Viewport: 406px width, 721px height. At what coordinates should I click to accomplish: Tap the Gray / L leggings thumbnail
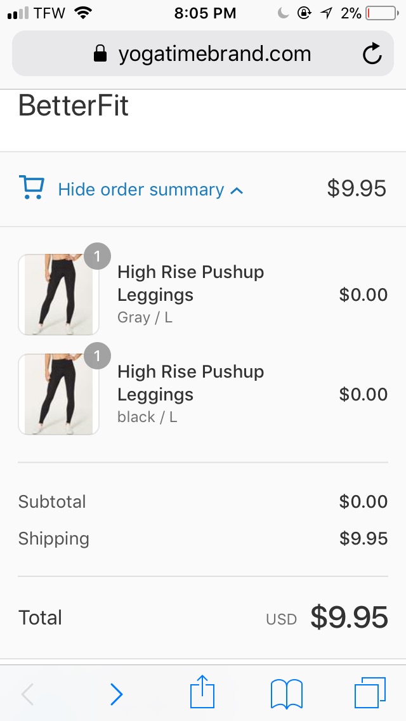(58, 294)
